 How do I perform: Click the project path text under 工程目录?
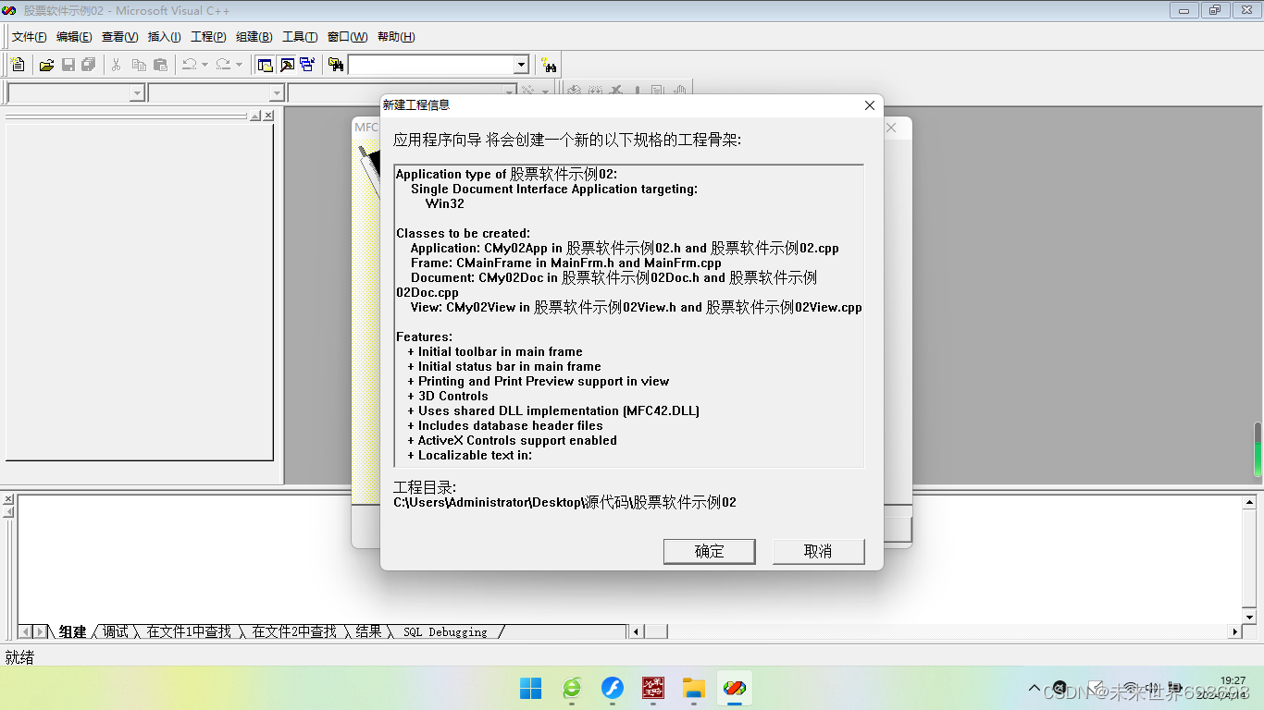click(564, 502)
